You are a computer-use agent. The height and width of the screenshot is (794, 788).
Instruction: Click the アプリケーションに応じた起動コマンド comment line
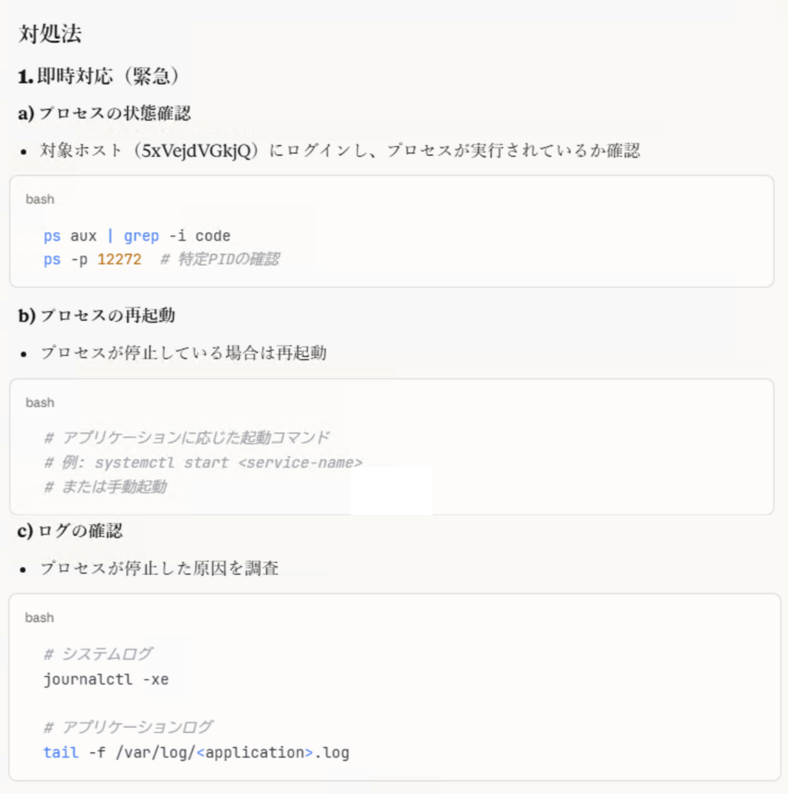(187, 438)
